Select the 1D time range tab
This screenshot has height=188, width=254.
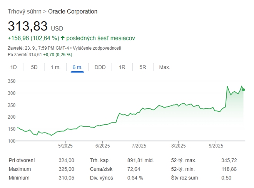pos(13,67)
